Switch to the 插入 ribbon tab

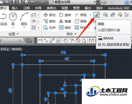15,8
